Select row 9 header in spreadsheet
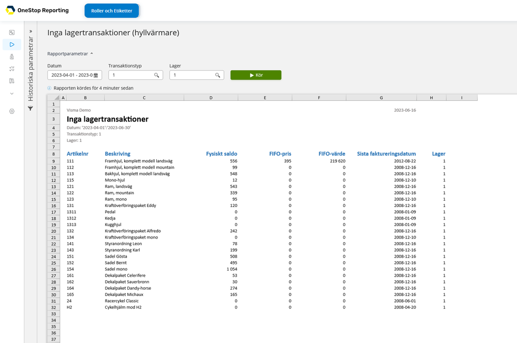The image size is (517, 343). (x=53, y=161)
